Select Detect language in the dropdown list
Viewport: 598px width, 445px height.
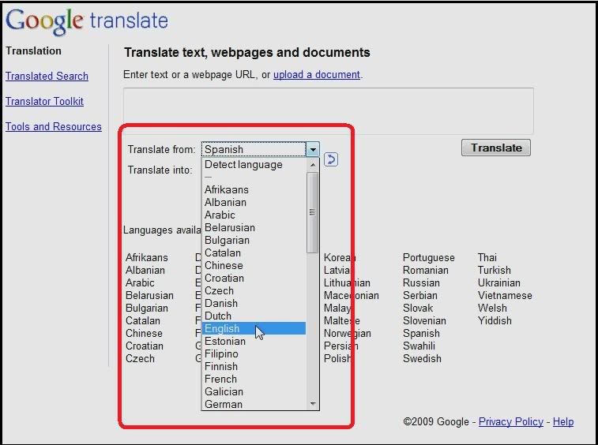tap(254, 165)
